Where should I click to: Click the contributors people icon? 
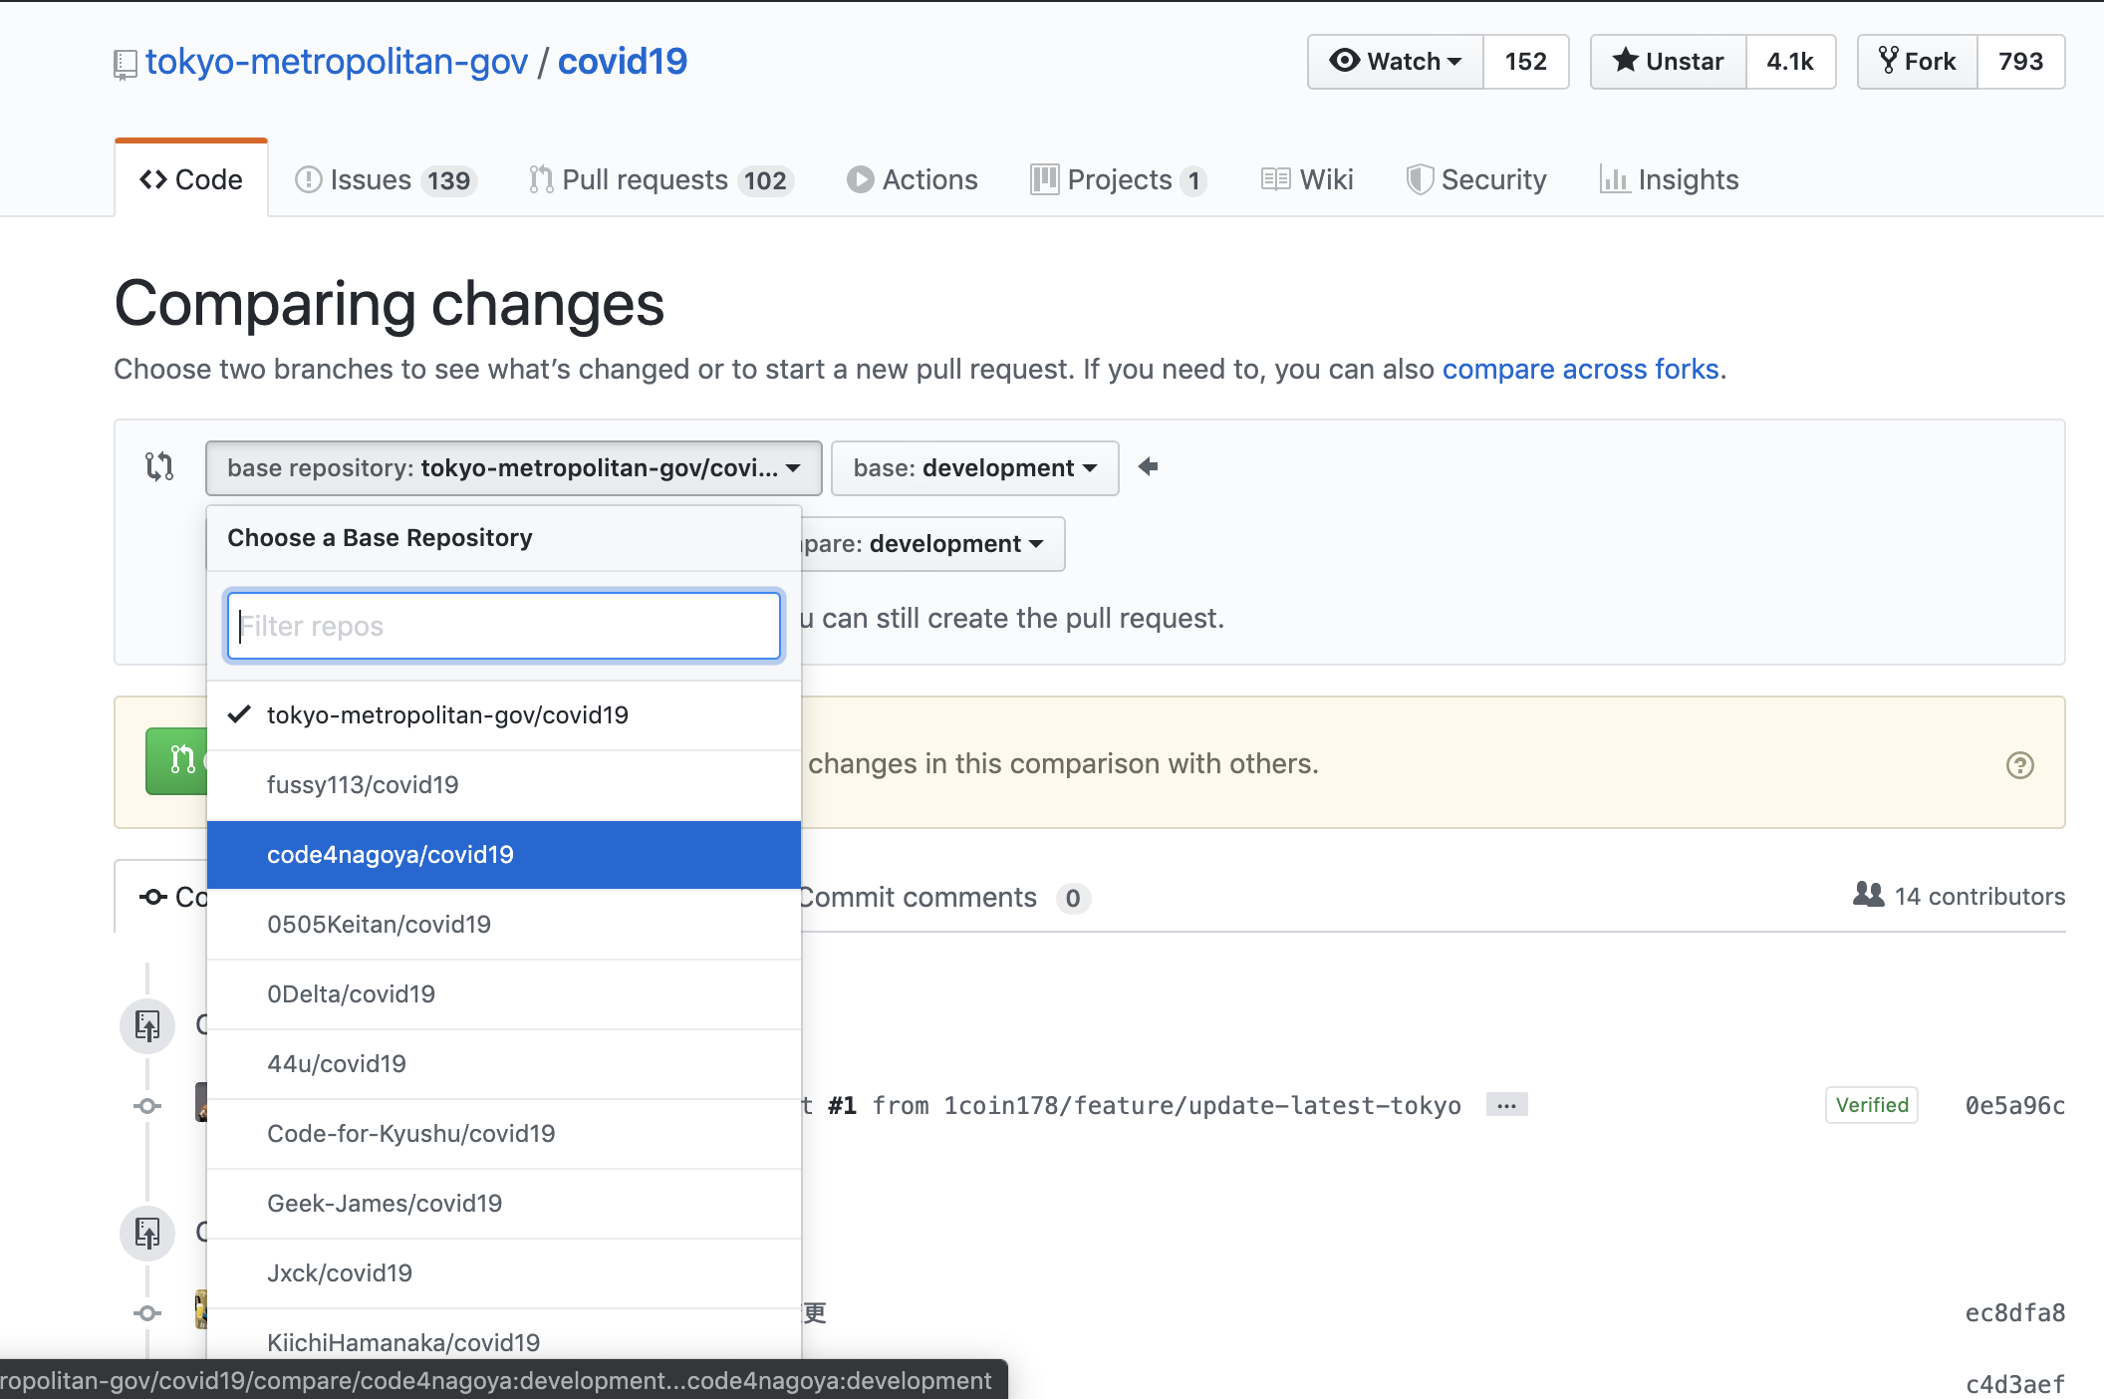(1868, 895)
